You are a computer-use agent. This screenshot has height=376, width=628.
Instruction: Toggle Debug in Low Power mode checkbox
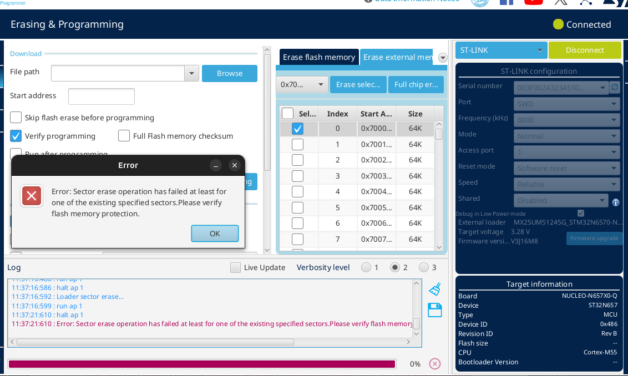click(x=581, y=213)
